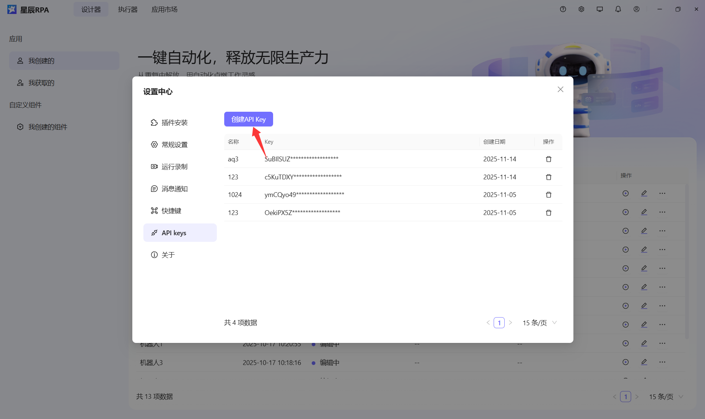Click the user account icon top right
Viewport: 705px width, 419px height.
636,9
